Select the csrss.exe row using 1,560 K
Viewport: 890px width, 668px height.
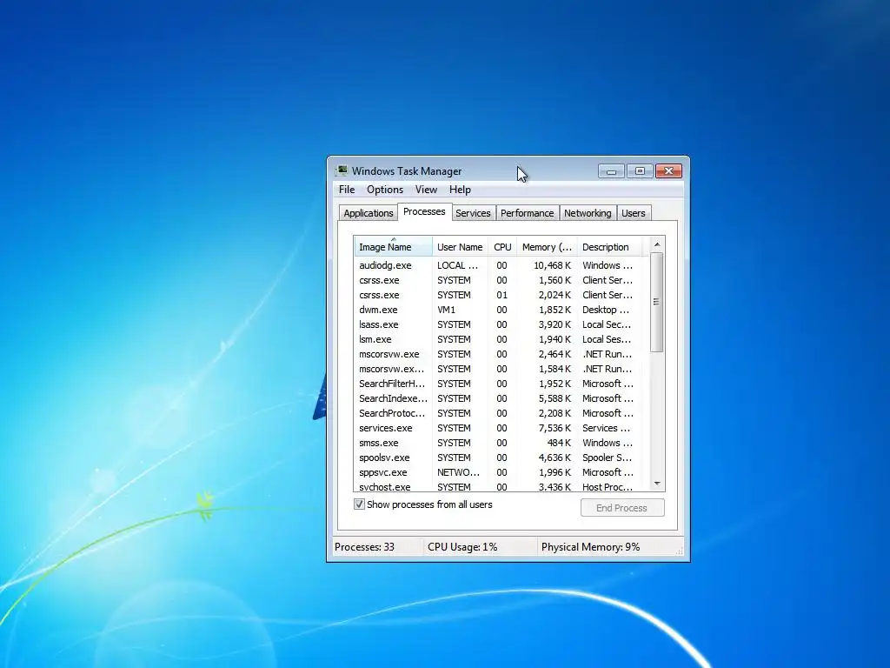[501, 280]
